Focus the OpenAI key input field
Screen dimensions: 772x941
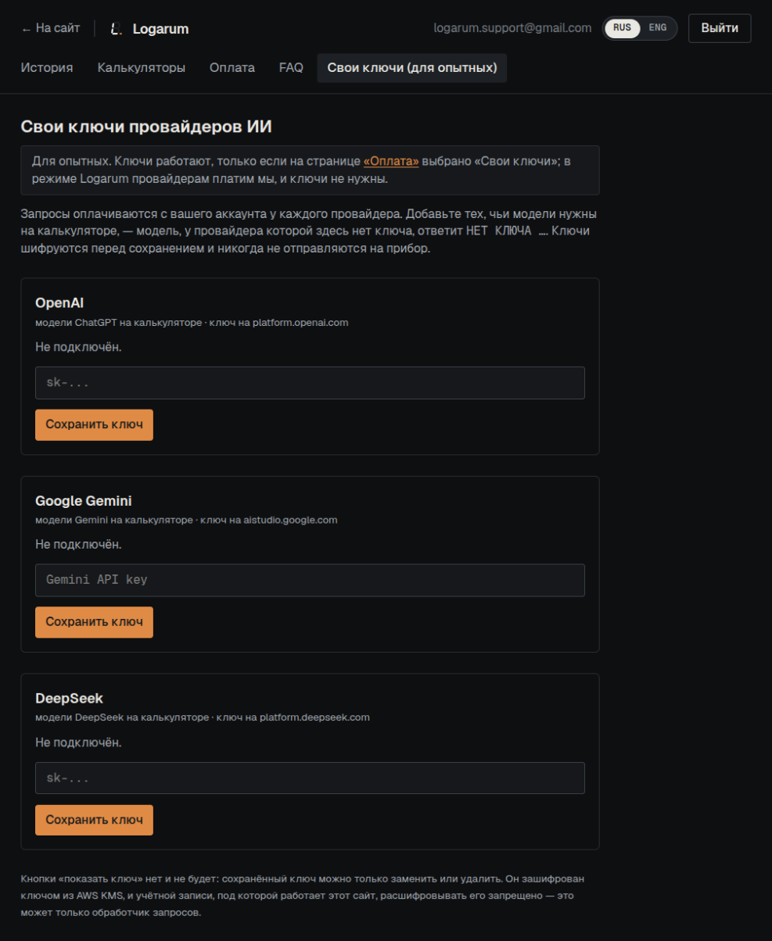pos(310,383)
